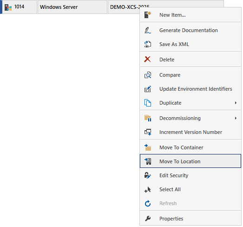The height and width of the screenshot is (227, 243).
Task: Click the New Item server icon
Action: click(148, 15)
